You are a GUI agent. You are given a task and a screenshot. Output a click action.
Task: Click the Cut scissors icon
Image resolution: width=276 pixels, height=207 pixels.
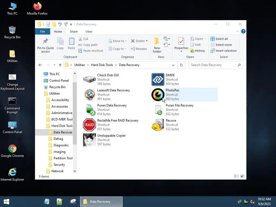click(x=80, y=39)
